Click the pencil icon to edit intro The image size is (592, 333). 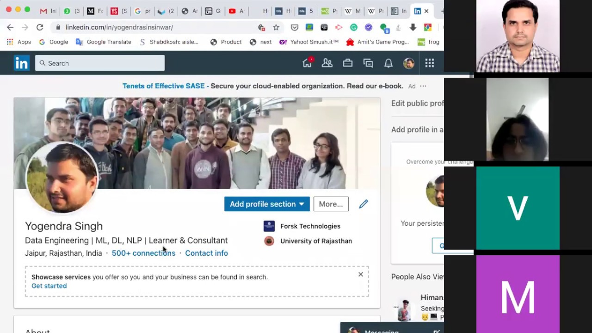[364, 204]
